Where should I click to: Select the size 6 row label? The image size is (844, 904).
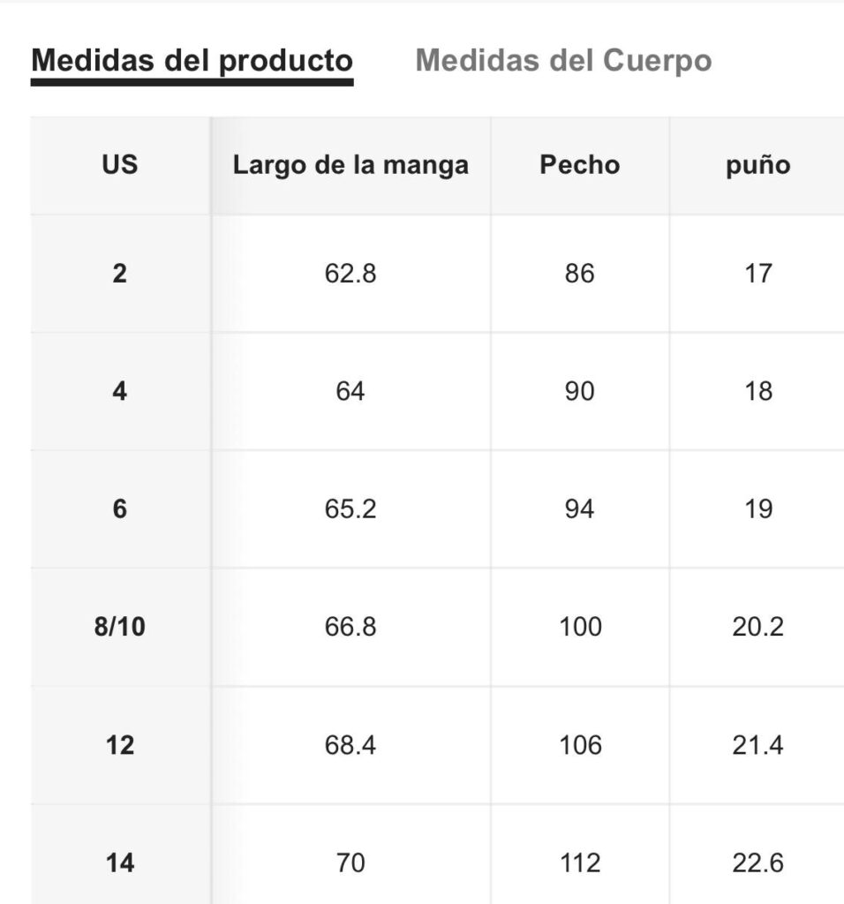point(119,509)
